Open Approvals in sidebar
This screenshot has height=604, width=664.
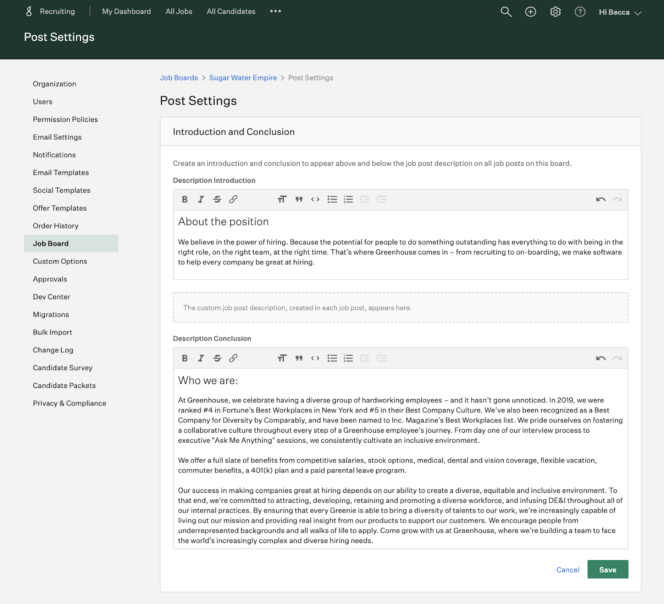point(50,279)
